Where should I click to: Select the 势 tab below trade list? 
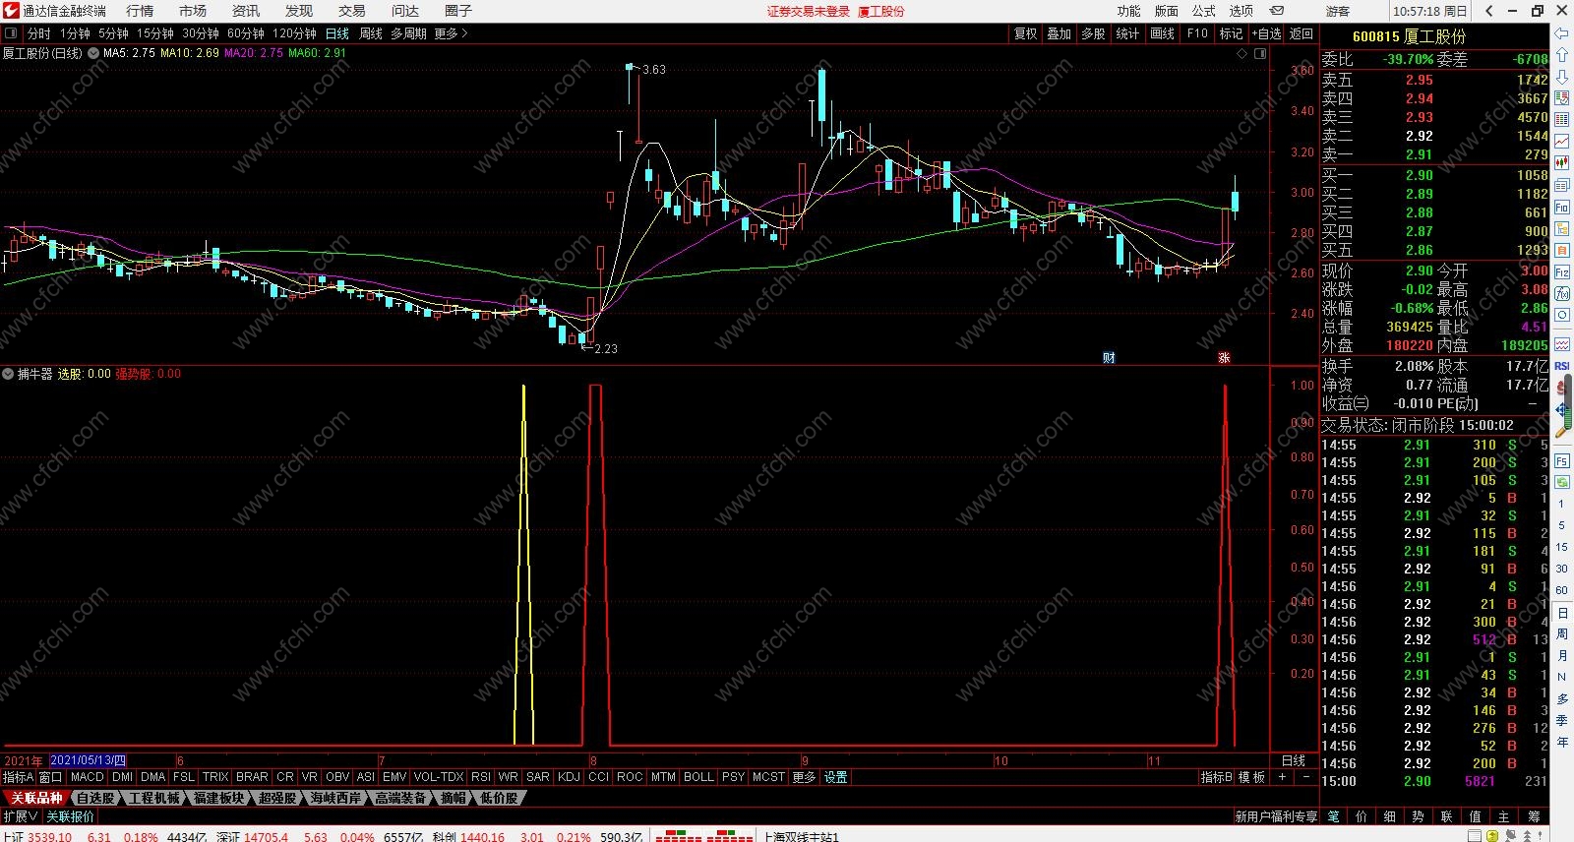point(1418,816)
